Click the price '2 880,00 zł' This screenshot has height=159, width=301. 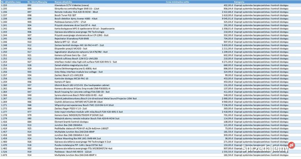click(x=228, y=98)
